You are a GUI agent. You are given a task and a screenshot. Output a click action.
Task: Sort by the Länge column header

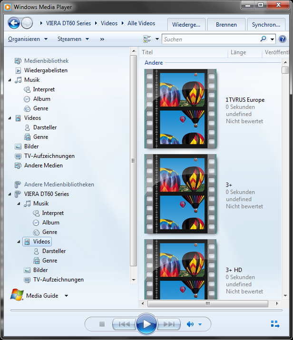click(245, 52)
